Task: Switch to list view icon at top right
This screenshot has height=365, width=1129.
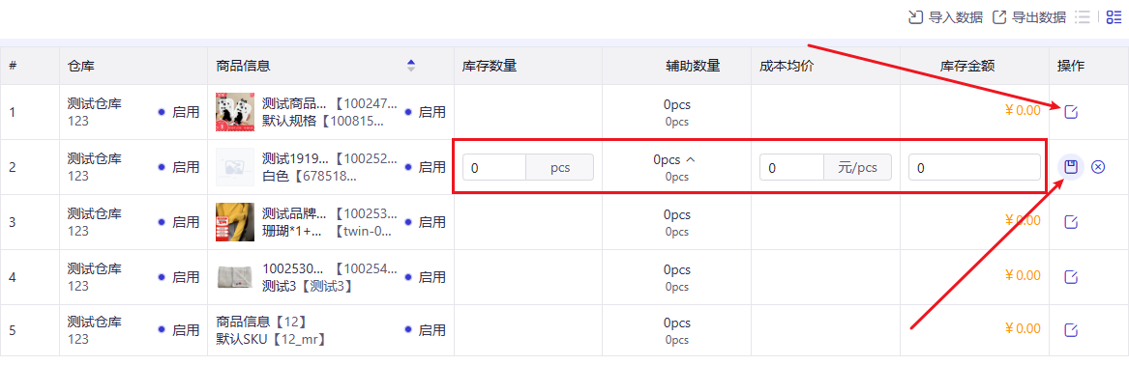Action: point(1083,17)
